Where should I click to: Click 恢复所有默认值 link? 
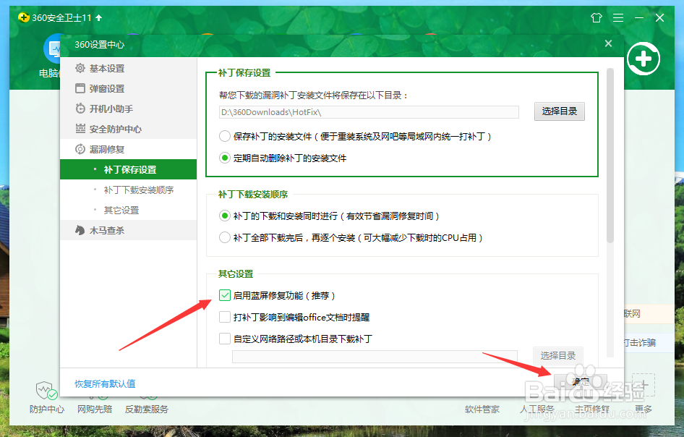click(105, 383)
